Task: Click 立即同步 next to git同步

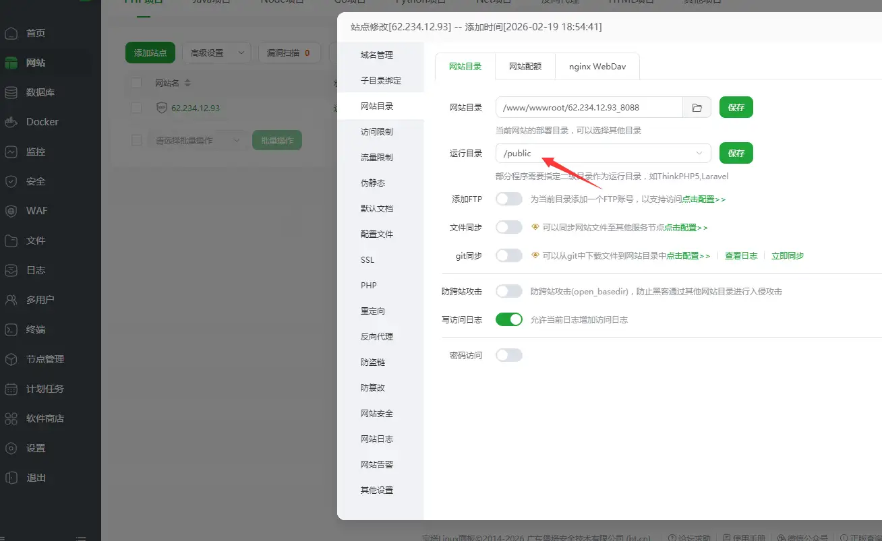Action: (x=787, y=255)
